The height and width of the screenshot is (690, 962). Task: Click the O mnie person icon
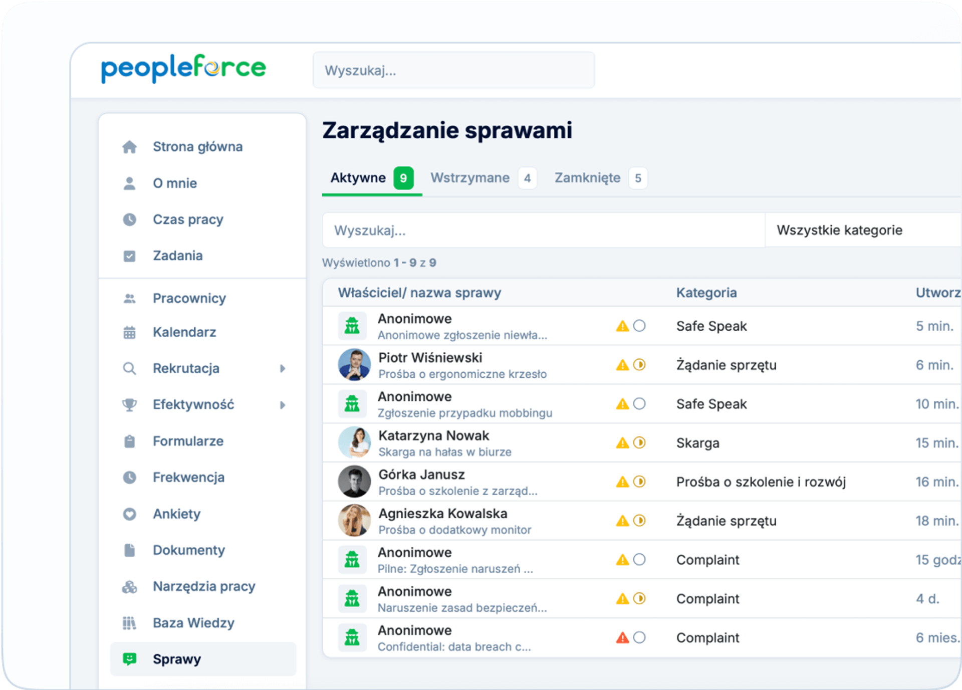click(x=130, y=183)
